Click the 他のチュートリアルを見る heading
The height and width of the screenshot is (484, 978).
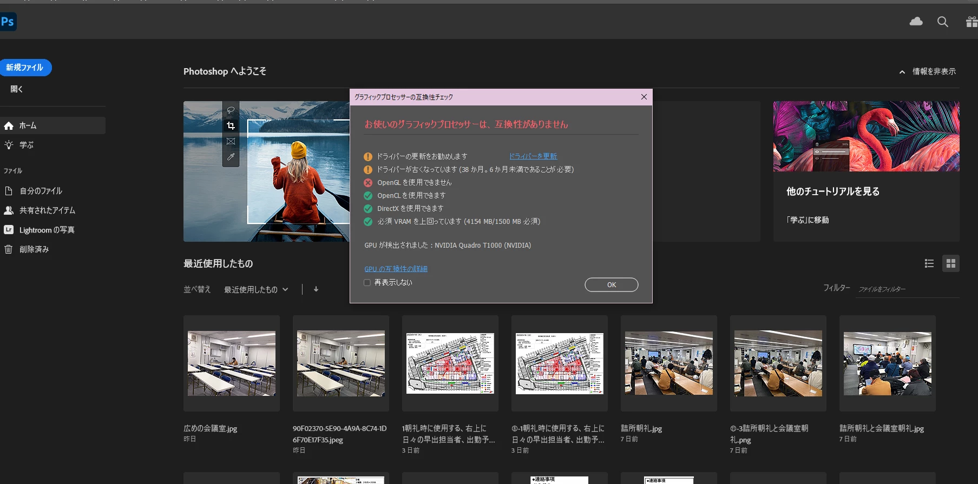click(833, 191)
